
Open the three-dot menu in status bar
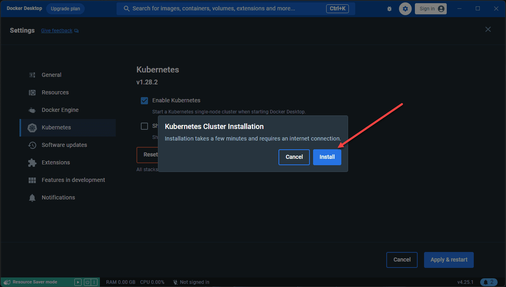pyautogui.click(x=94, y=282)
